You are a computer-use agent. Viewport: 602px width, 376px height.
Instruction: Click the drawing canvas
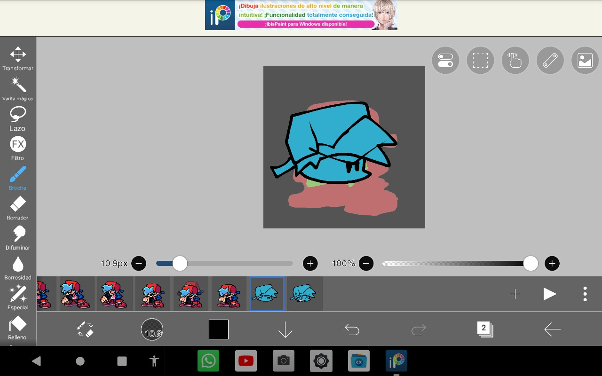click(344, 147)
